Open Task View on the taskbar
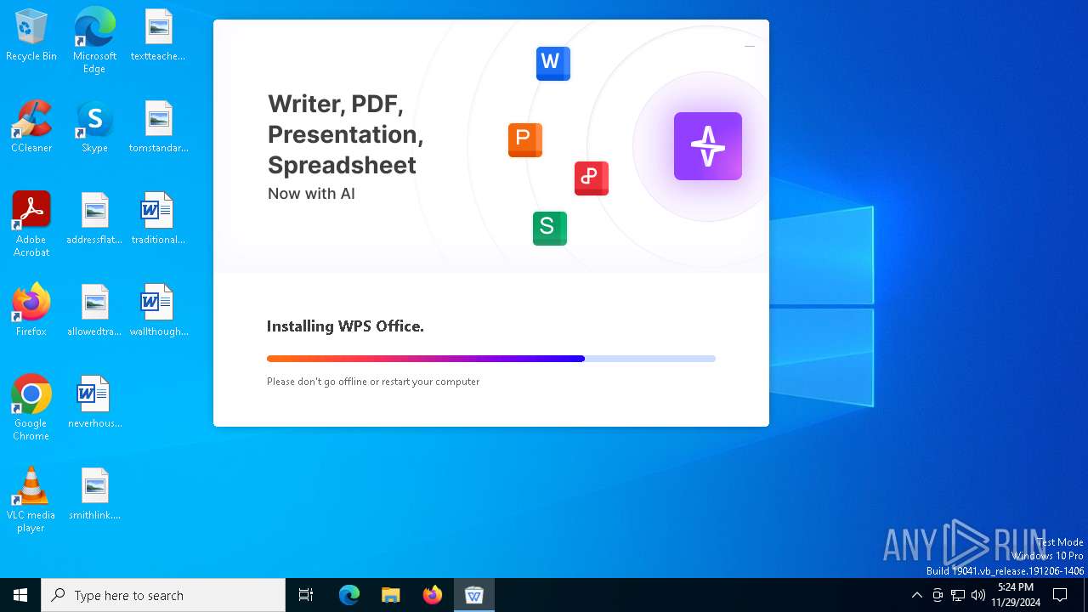The height and width of the screenshot is (612, 1088). click(x=306, y=595)
